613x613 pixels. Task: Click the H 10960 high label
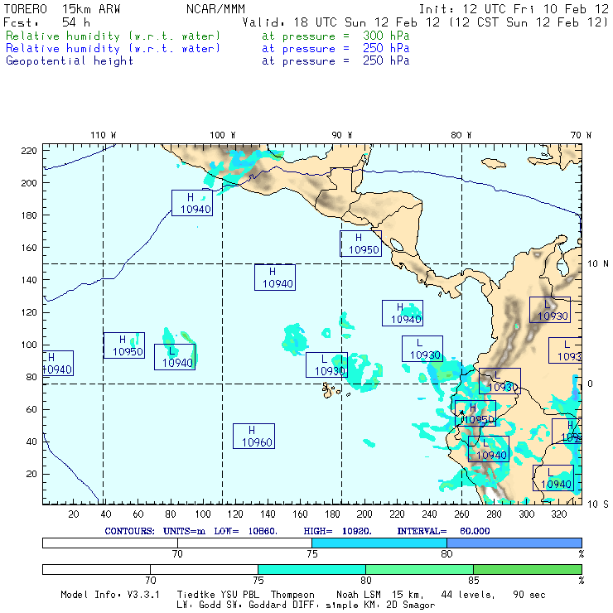[x=253, y=436]
